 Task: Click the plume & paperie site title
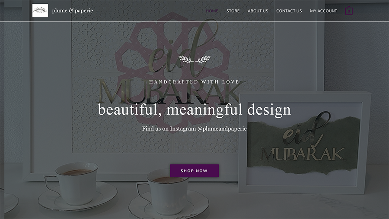click(x=73, y=11)
